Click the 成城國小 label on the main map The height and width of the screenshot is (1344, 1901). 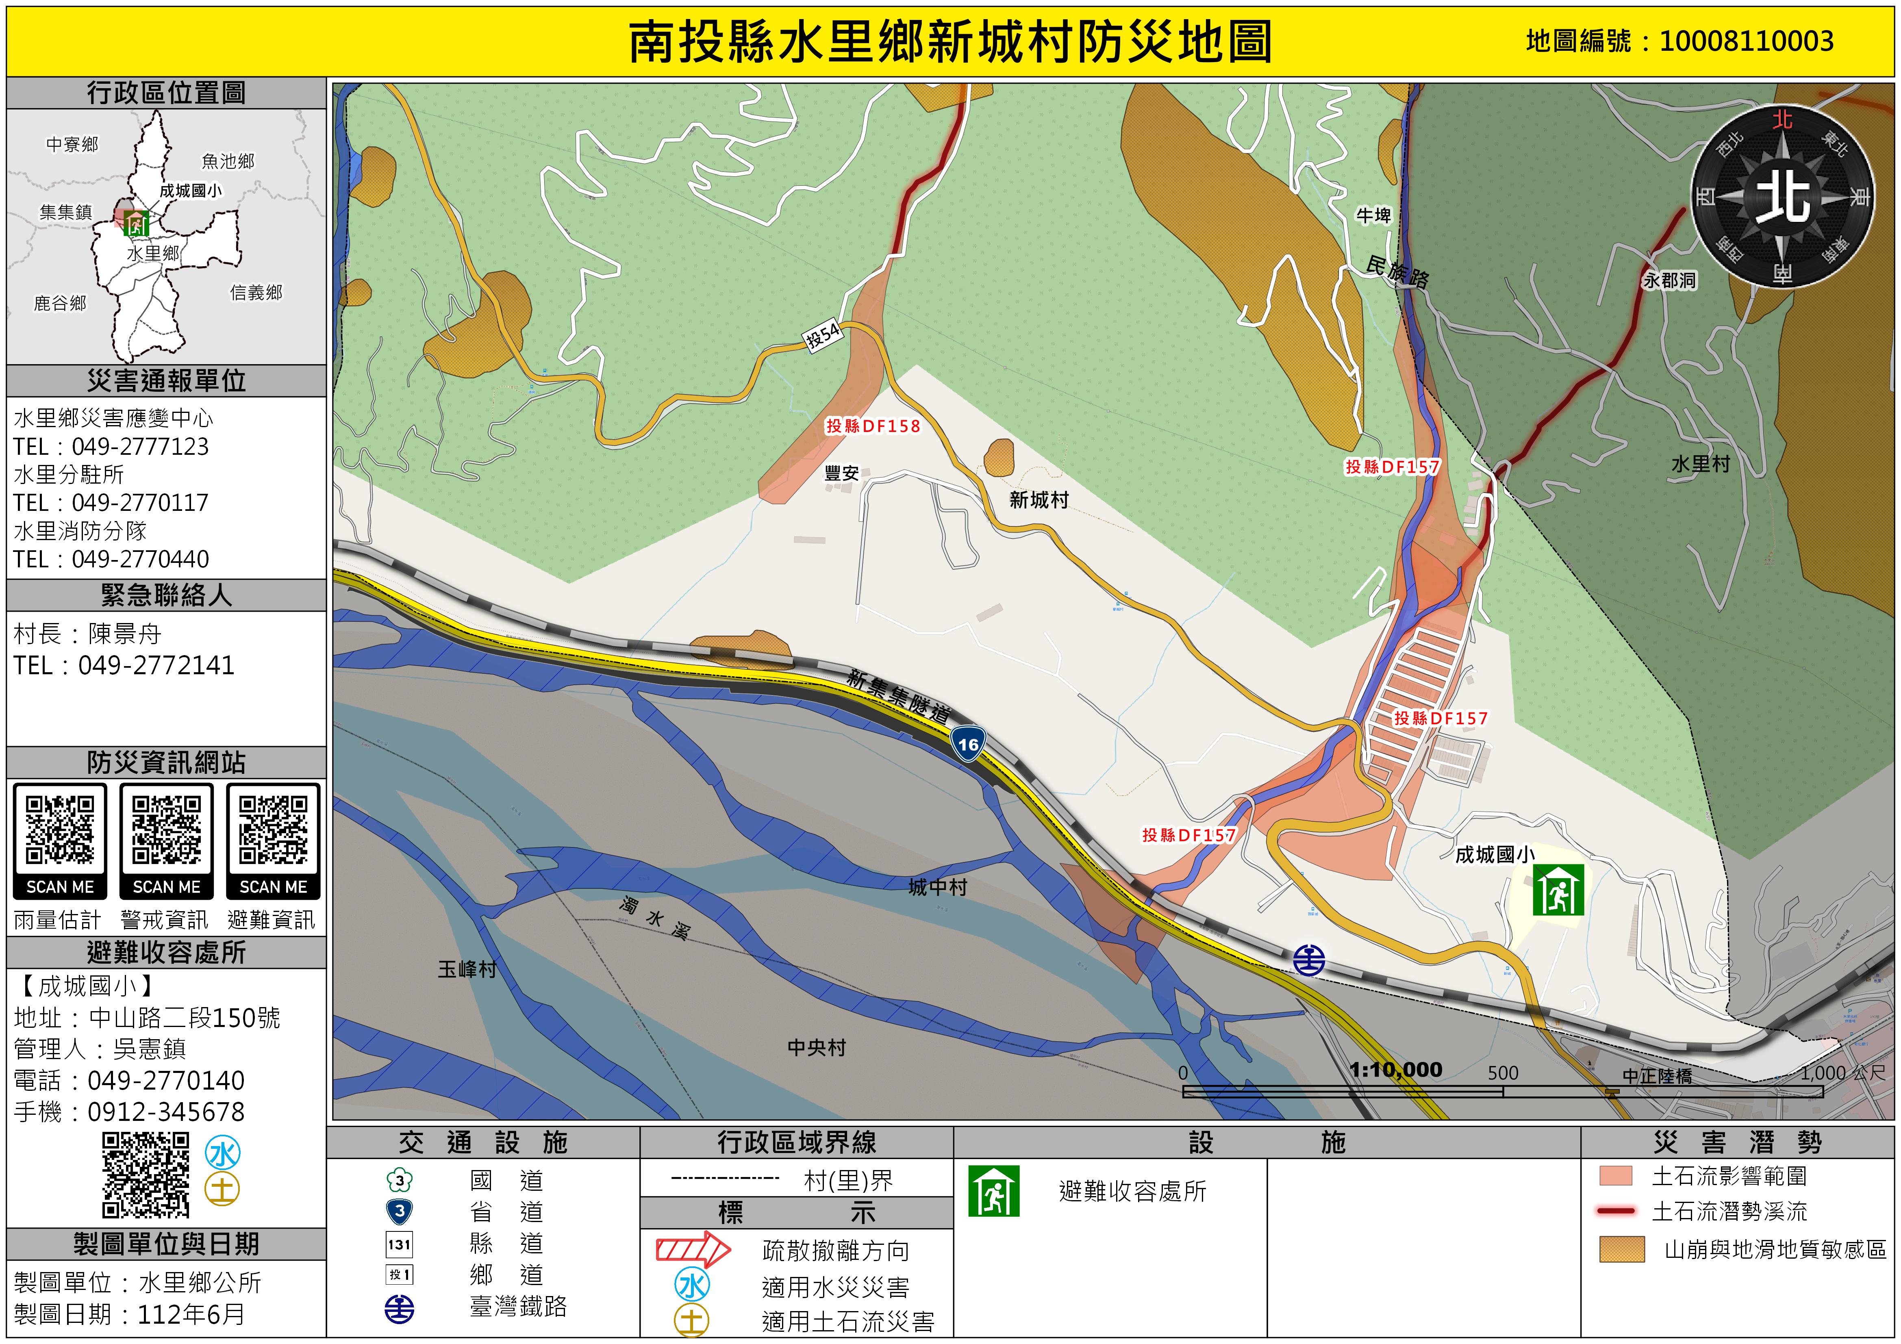click(x=1495, y=854)
